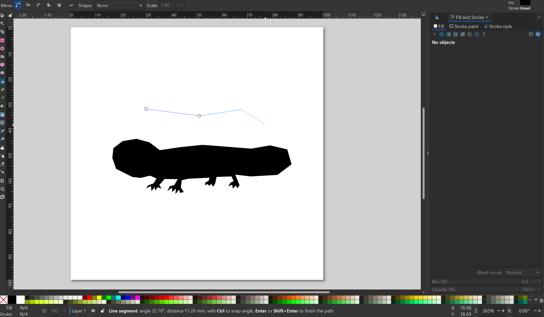Pick the white swatch in palette
544x317 pixels.
tap(21, 300)
